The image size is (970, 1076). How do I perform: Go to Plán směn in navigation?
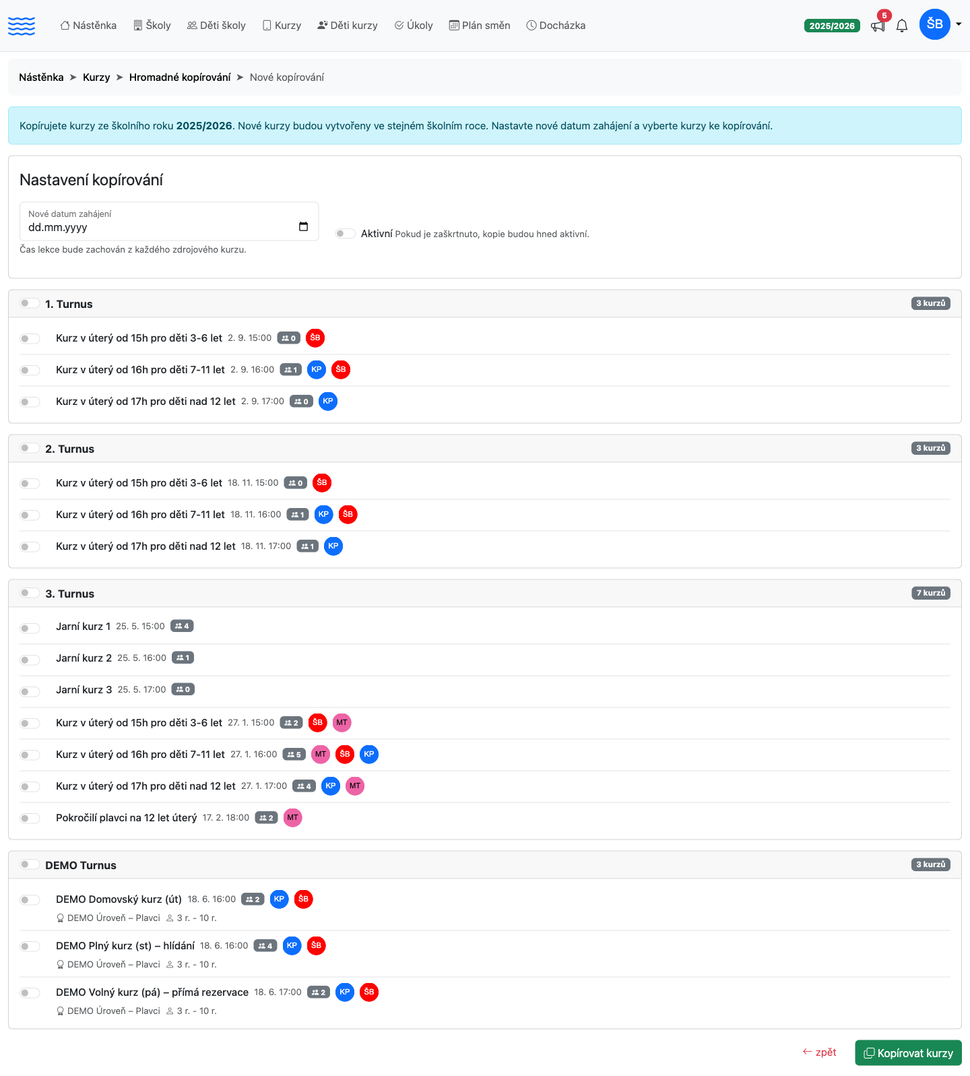click(480, 26)
